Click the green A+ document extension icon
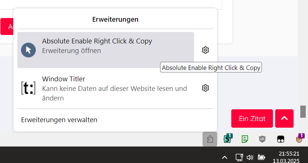 245,139
